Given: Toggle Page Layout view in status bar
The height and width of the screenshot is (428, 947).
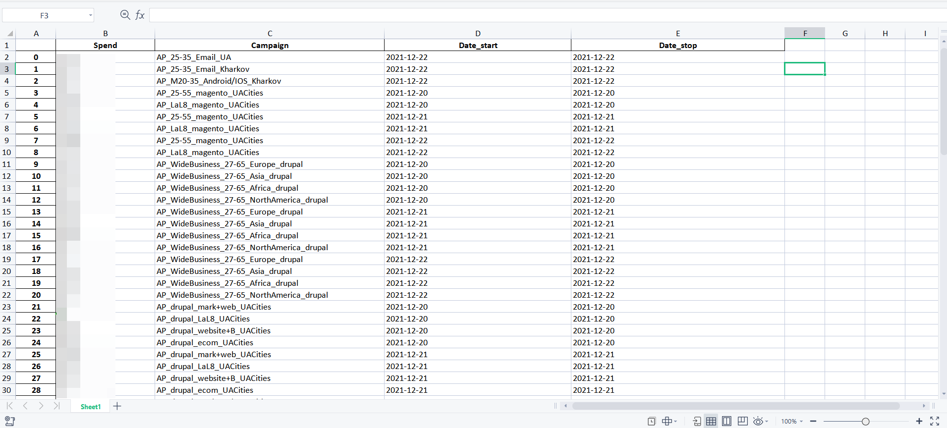Looking at the screenshot, I should tap(726, 421).
